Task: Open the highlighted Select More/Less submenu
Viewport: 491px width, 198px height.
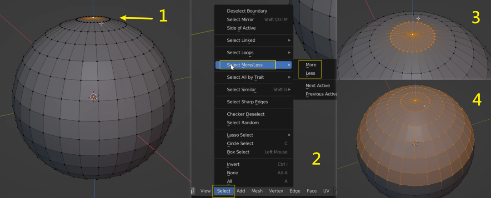Action: point(254,65)
